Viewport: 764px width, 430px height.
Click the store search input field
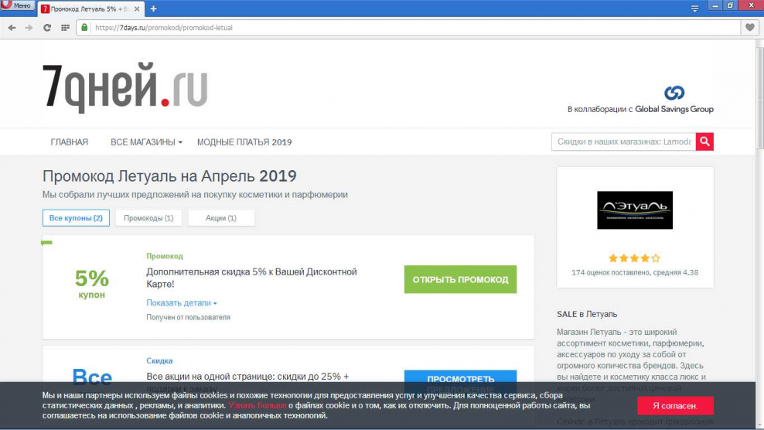[623, 142]
